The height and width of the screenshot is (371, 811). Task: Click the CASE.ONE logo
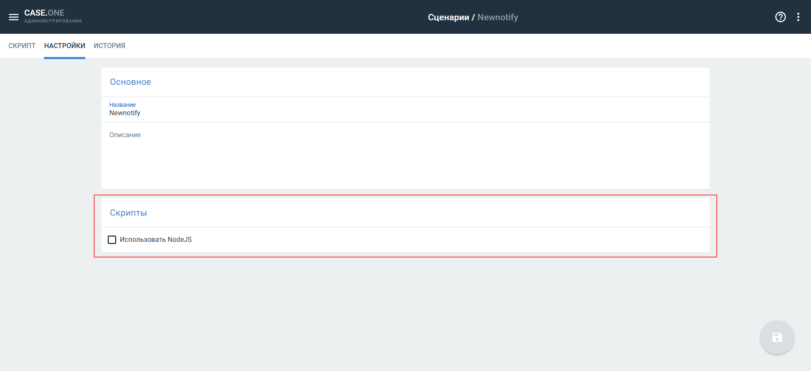tap(44, 13)
